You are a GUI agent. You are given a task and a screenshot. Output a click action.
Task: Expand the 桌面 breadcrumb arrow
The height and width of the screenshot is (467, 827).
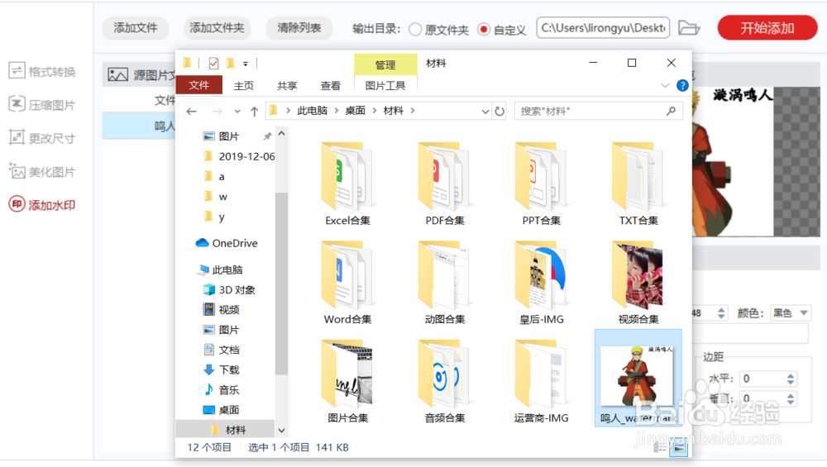point(375,111)
